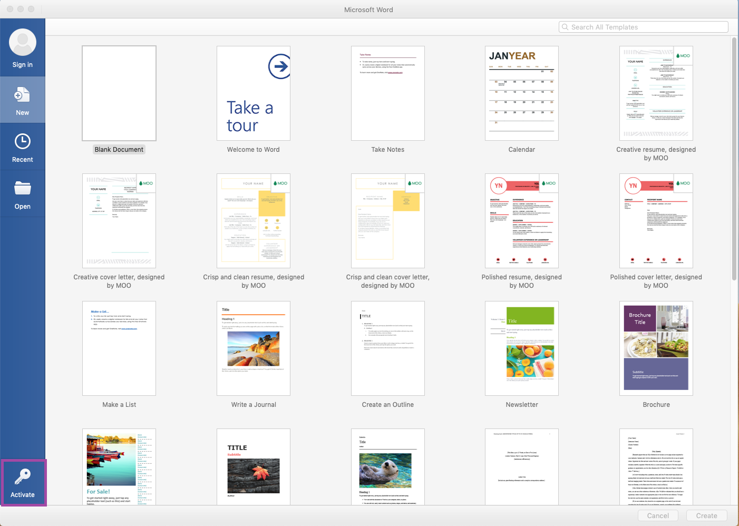Screen dimensions: 739x526
Task: Choose the Creative cover letter thumbnail
Action: click(119, 221)
